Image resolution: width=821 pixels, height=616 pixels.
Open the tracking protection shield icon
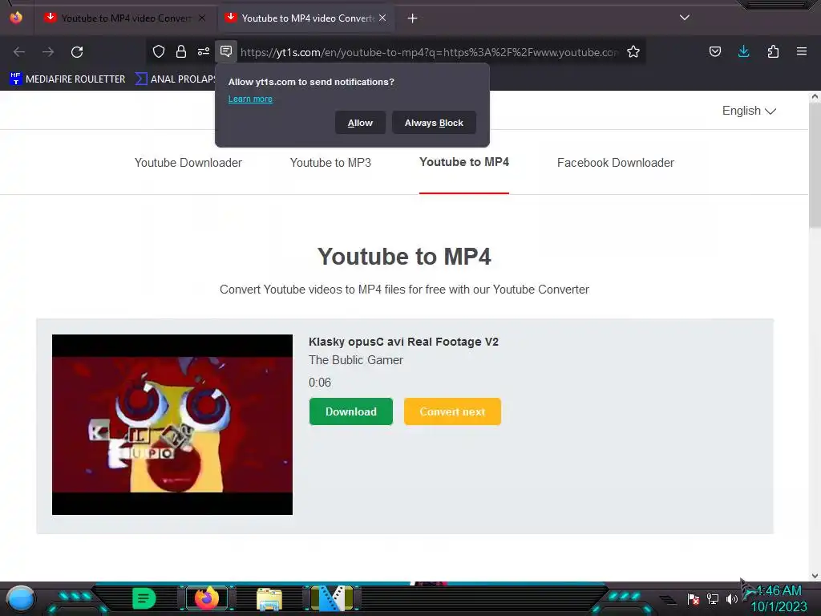(159, 51)
